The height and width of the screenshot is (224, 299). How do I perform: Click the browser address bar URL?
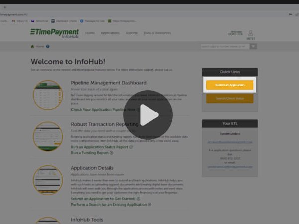pos(14,14)
